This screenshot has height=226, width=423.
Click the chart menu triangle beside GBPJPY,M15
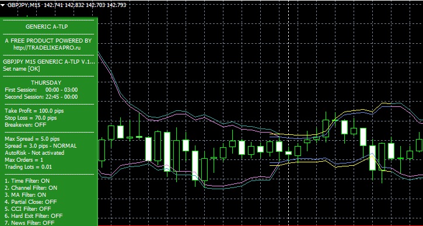point(3,5)
